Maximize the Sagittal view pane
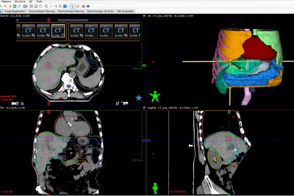Screen dimensions: 294x196 click(144, 108)
